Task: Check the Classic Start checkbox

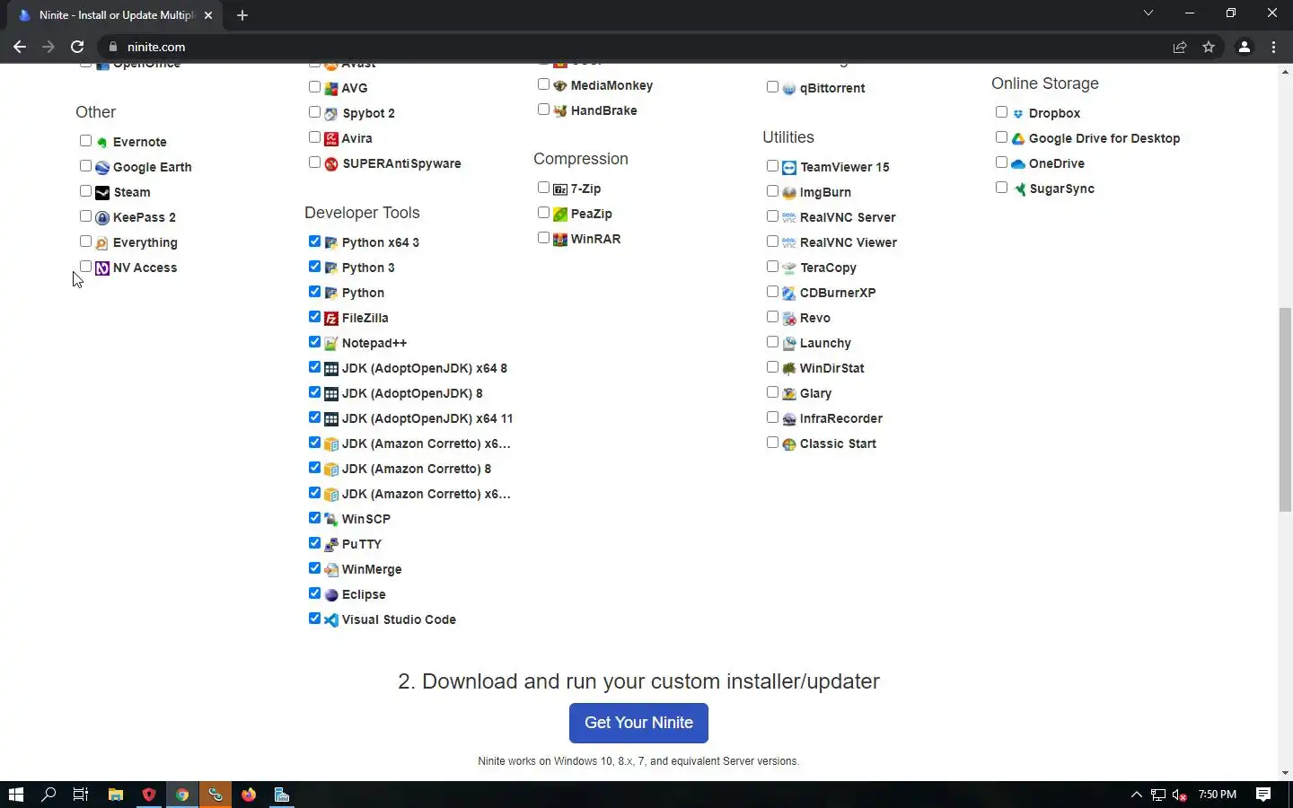Action: pyautogui.click(x=772, y=443)
